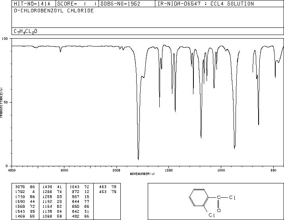Image resolution: width=284 pixels, height=220 pixels.
Task: Click the 0 tick label on y-axis
Action: pyautogui.click(x=7, y=166)
